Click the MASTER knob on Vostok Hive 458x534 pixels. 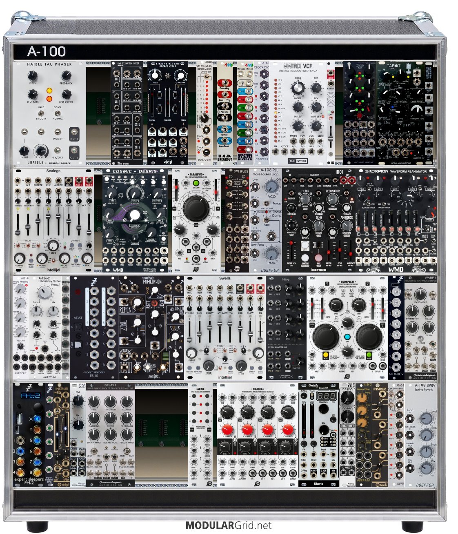point(301,361)
